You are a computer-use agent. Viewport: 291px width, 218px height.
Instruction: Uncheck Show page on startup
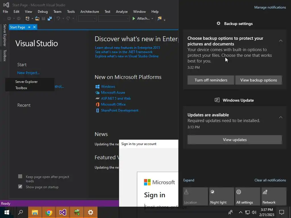tap(20, 186)
